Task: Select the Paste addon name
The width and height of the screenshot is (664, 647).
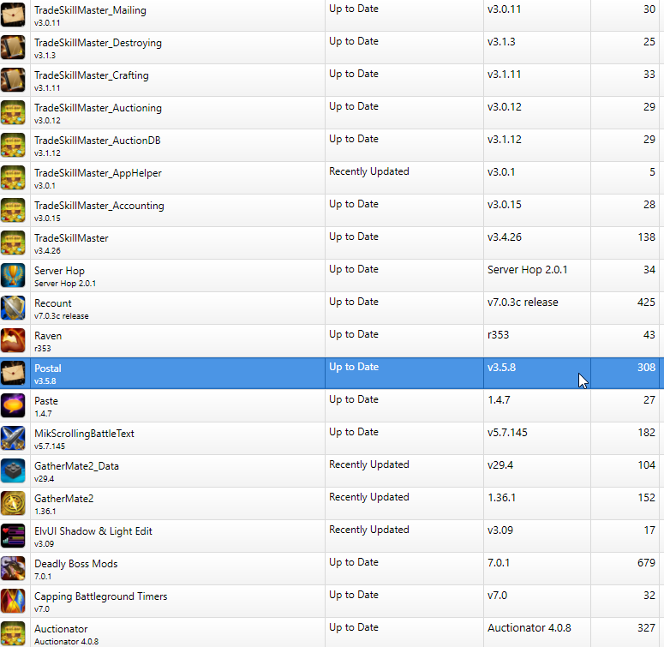Action: [x=46, y=401]
